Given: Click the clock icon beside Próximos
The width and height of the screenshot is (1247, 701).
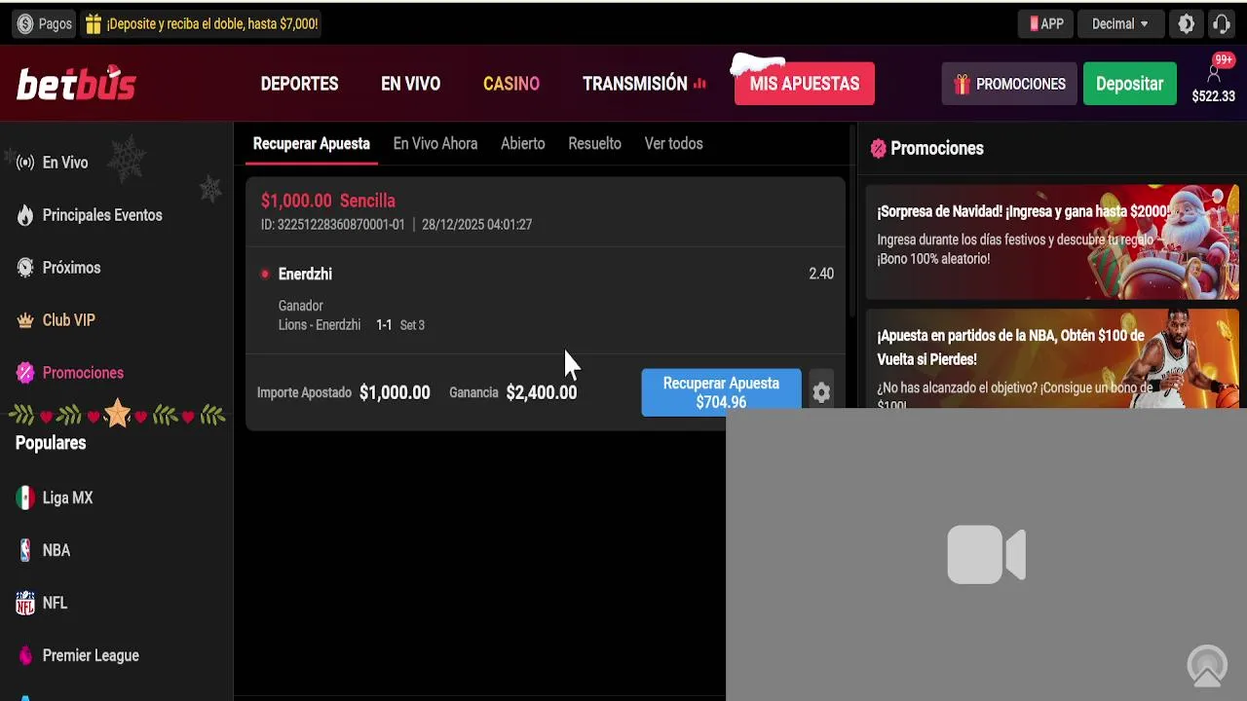Looking at the screenshot, I should pos(25,268).
